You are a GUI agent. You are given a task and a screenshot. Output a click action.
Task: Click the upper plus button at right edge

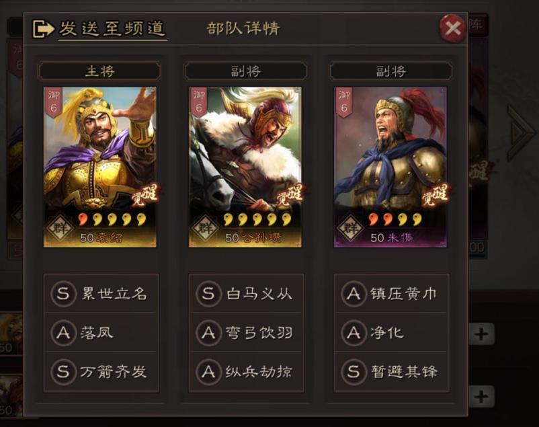pyautogui.click(x=481, y=334)
